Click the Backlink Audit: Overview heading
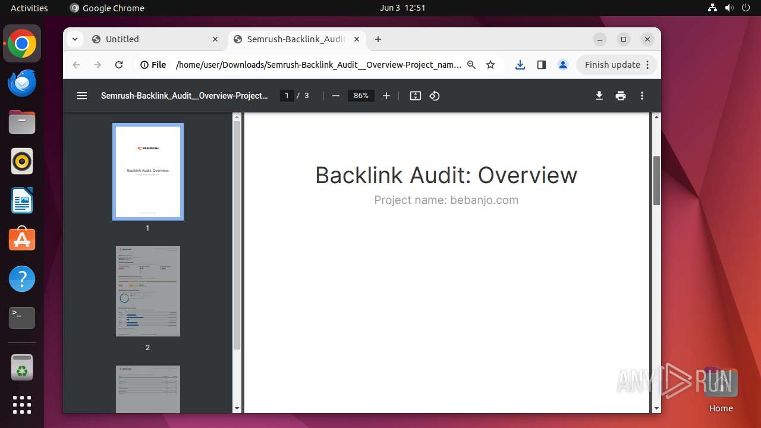 [x=446, y=175]
